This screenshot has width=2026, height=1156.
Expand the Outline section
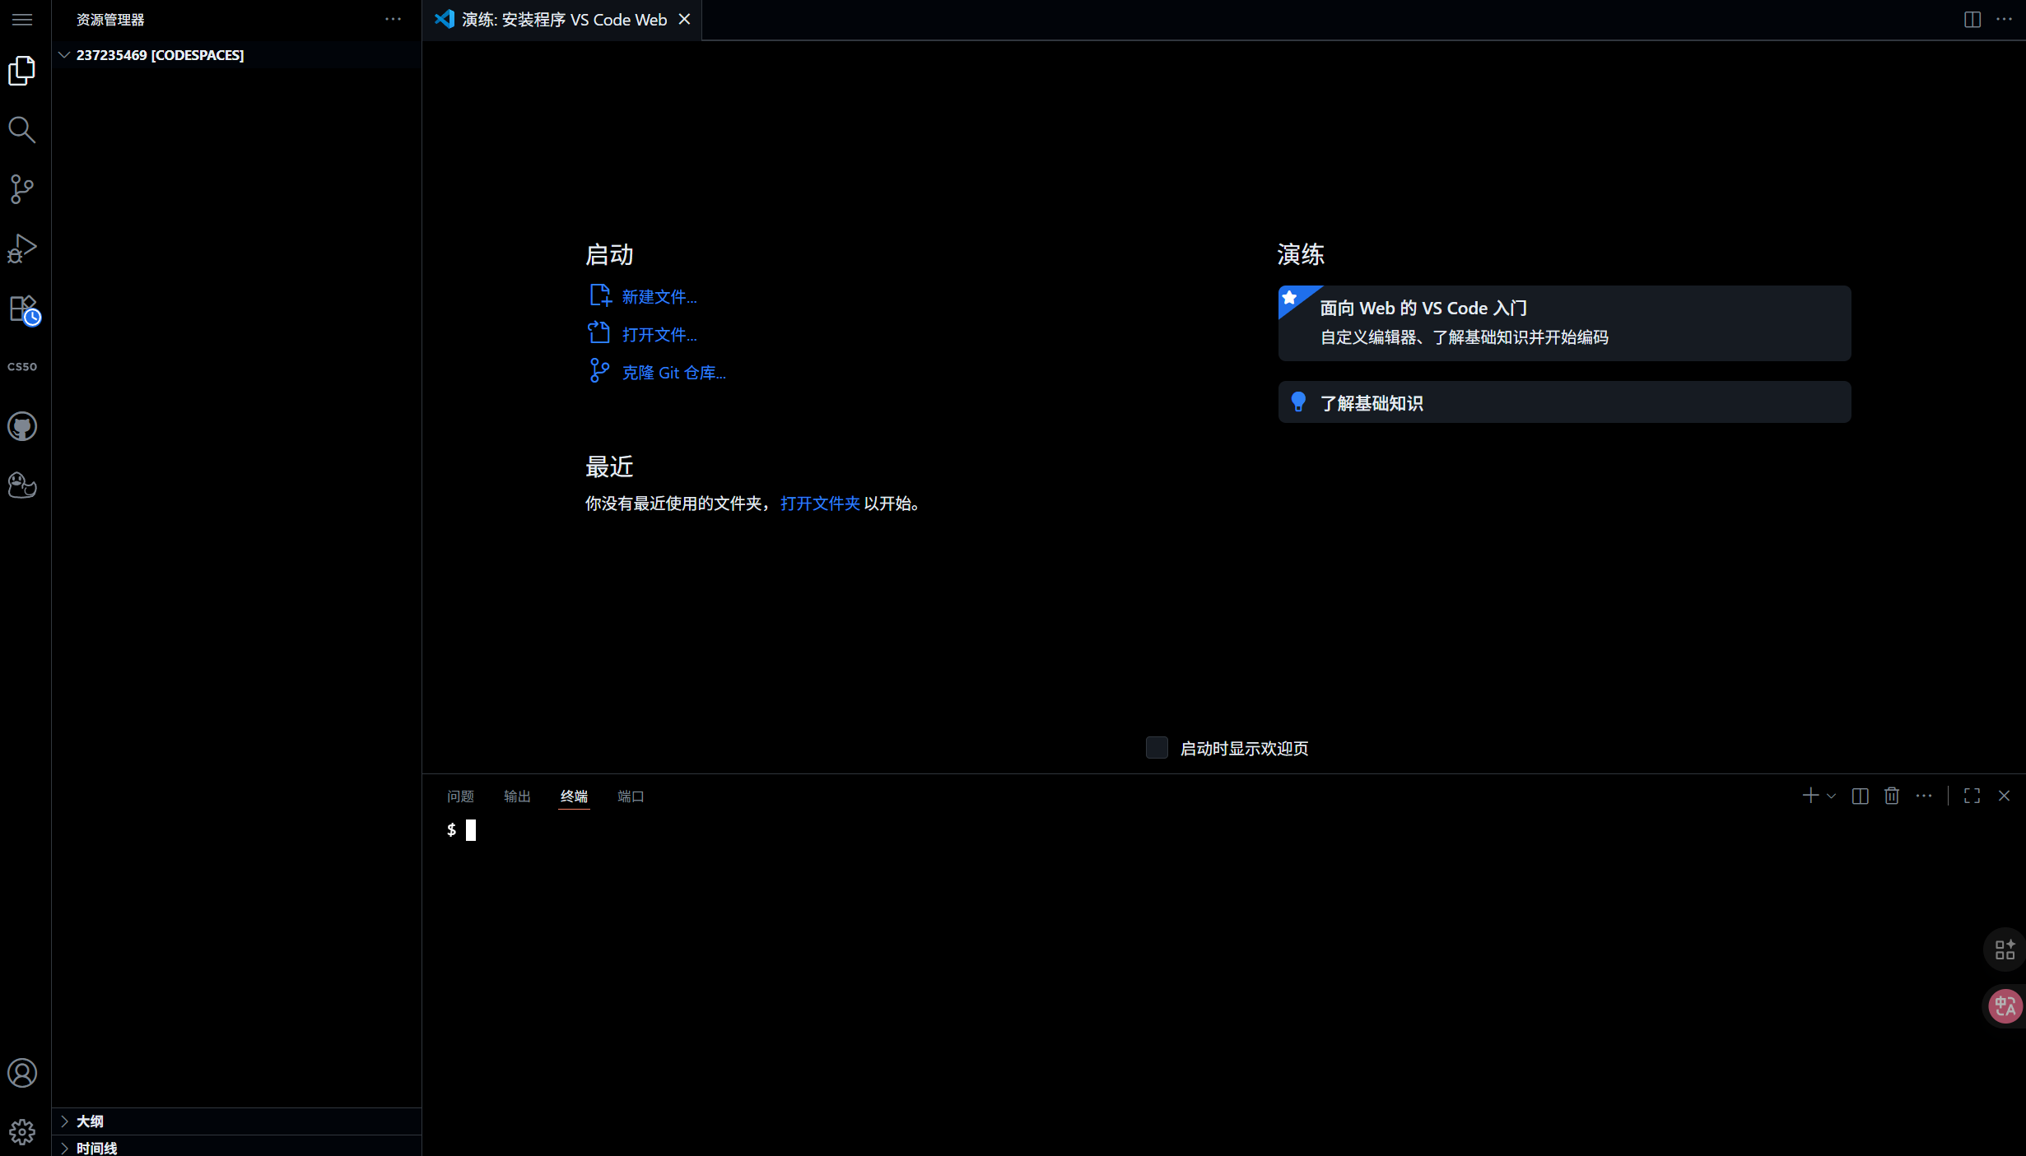[x=90, y=1121]
